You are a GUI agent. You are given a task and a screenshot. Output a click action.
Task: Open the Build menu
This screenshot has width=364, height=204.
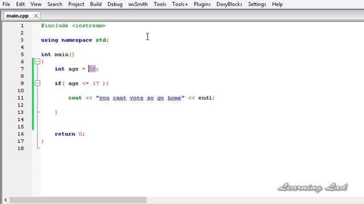[x=96, y=4]
